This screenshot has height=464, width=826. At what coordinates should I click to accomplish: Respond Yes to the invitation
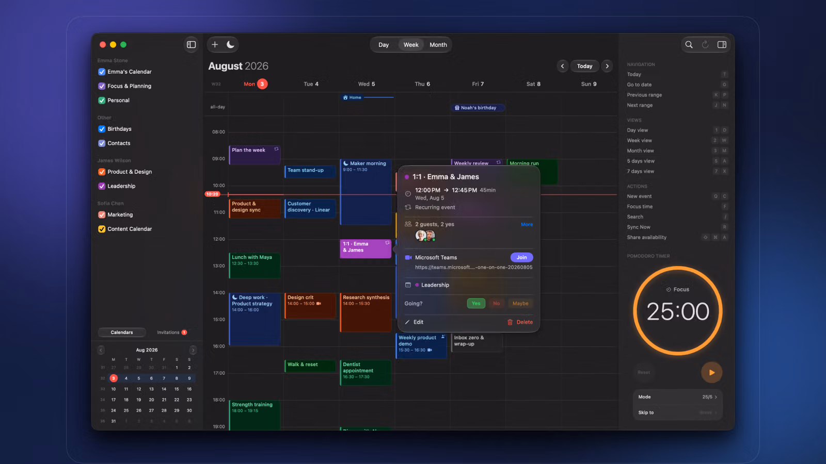[x=476, y=303]
